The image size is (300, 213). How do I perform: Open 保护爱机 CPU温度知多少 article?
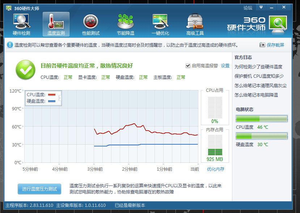(x=259, y=76)
